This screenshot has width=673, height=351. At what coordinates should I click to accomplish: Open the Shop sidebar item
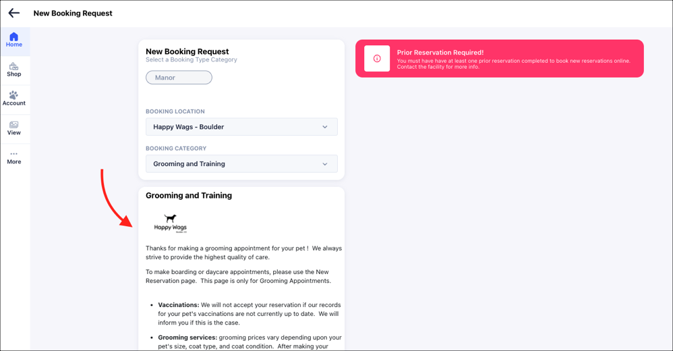14,70
